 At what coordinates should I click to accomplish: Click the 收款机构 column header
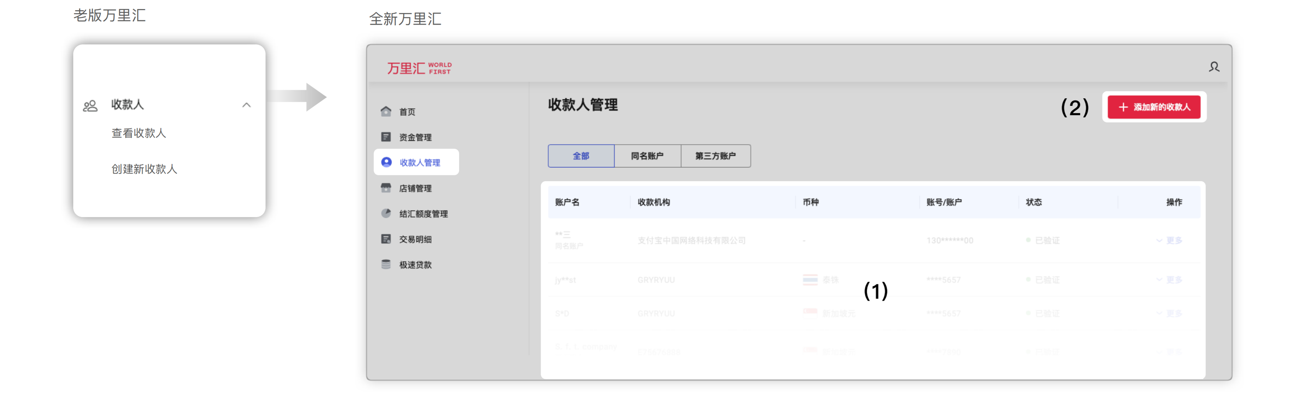[653, 202]
